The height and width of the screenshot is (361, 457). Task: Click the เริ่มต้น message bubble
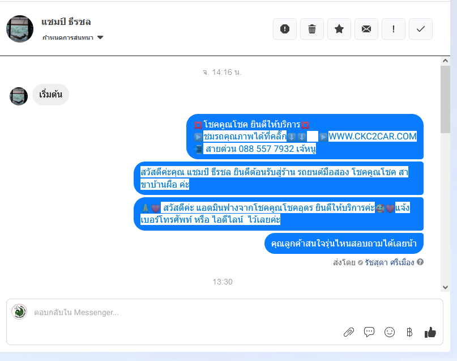tap(51, 95)
